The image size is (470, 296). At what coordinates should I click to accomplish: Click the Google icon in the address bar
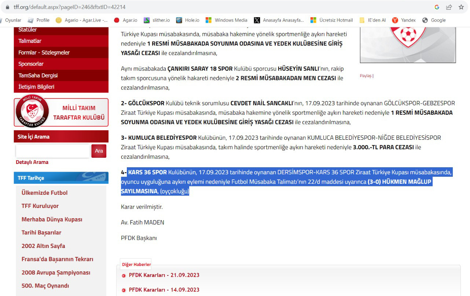click(436, 7)
